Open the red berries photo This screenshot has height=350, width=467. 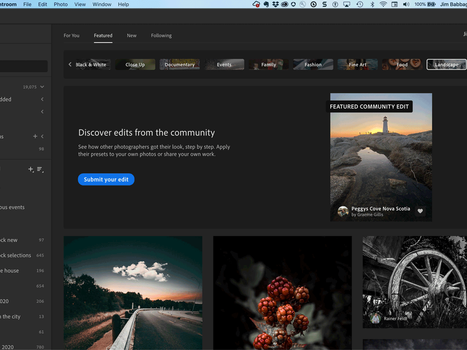click(283, 293)
